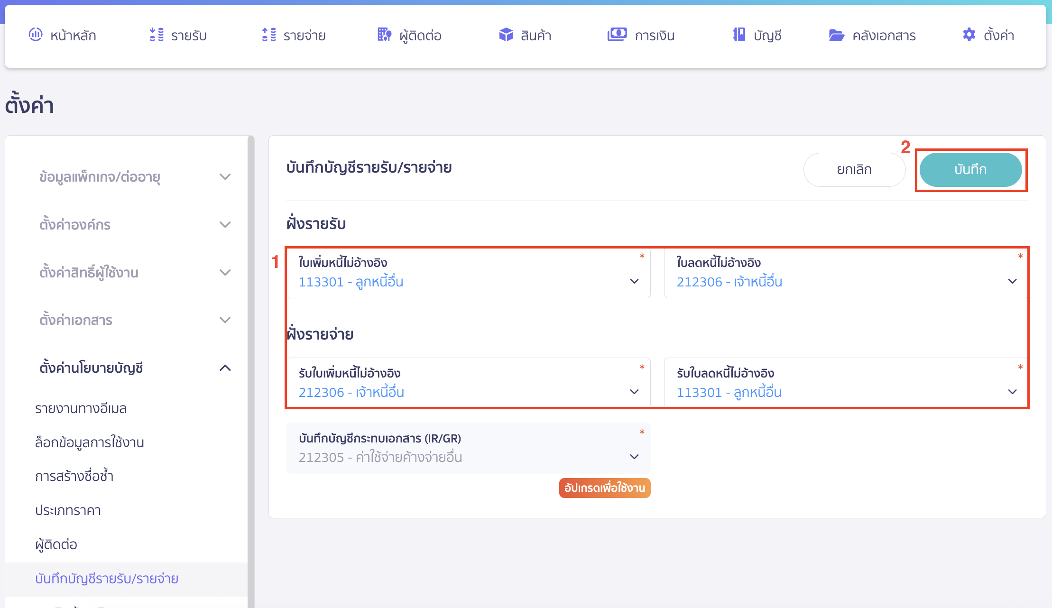Select the ประเภทราคา sidebar menu item
Screen dimensions: 1052x608
(x=68, y=510)
